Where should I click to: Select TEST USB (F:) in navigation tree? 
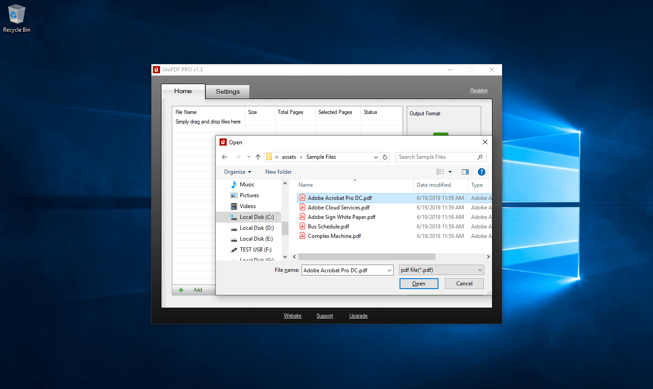[255, 250]
